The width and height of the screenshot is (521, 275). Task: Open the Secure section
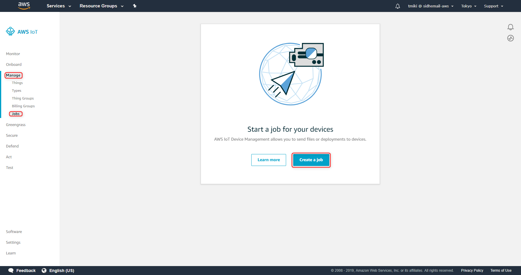pos(12,136)
